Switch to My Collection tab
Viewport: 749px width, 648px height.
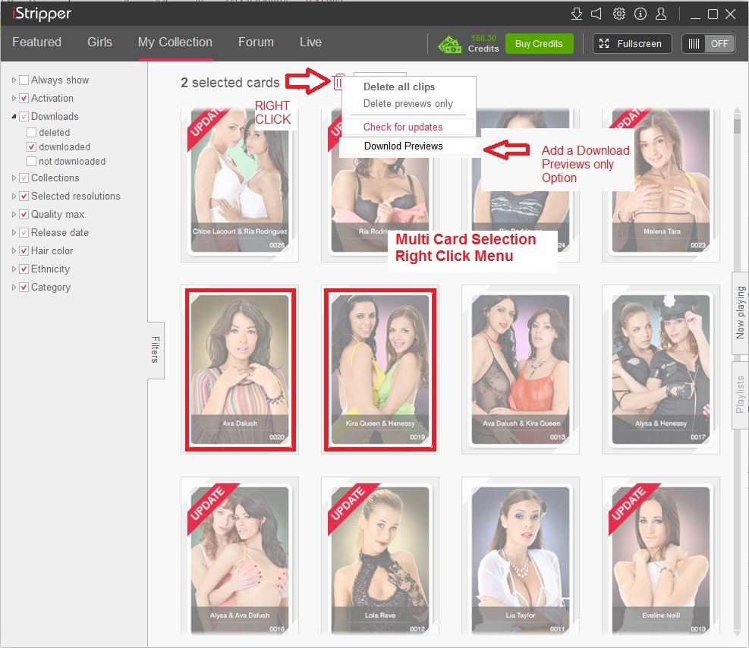[175, 42]
